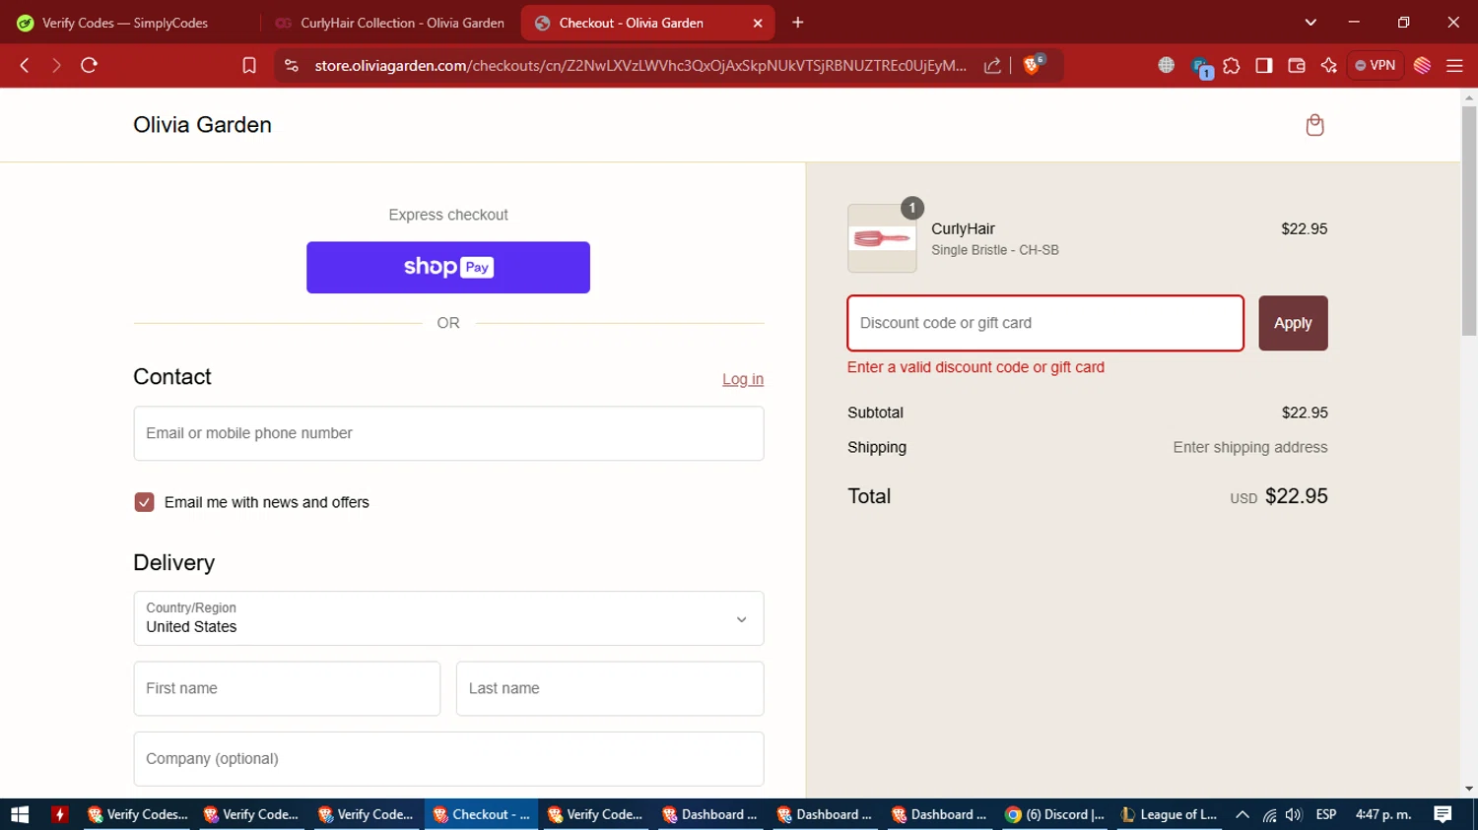Click the Log in link
The height and width of the screenshot is (830, 1478).
[743, 379]
